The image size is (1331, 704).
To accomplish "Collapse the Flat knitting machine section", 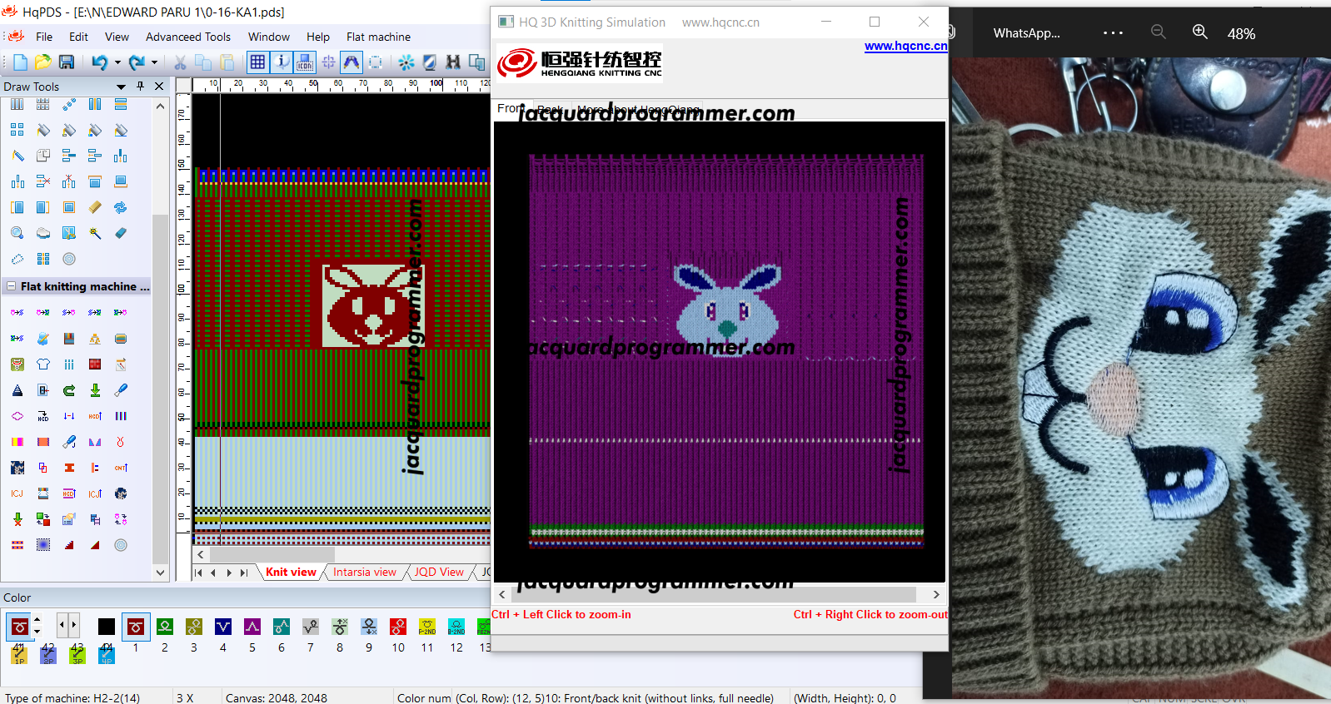I will 11,286.
